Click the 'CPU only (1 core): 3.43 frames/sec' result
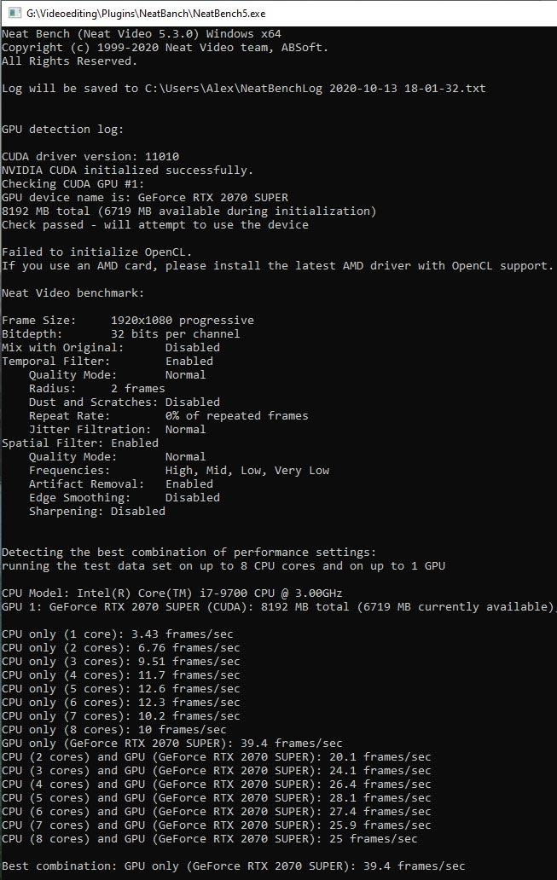 click(x=118, y=634)
